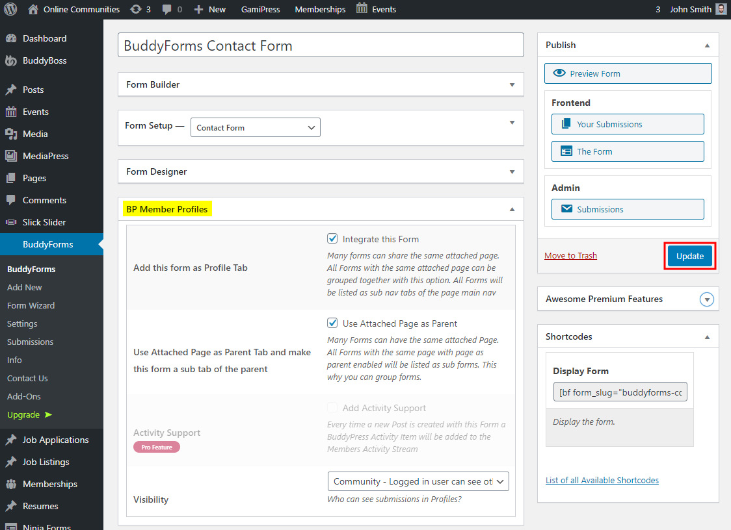Click the Update button
Viewport: 731px width, 530px height.
(x=689, y=256)
